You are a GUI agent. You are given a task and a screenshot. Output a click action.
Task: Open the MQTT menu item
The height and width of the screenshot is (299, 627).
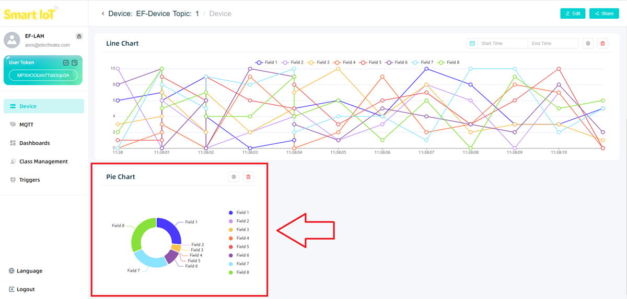point(26,124)
